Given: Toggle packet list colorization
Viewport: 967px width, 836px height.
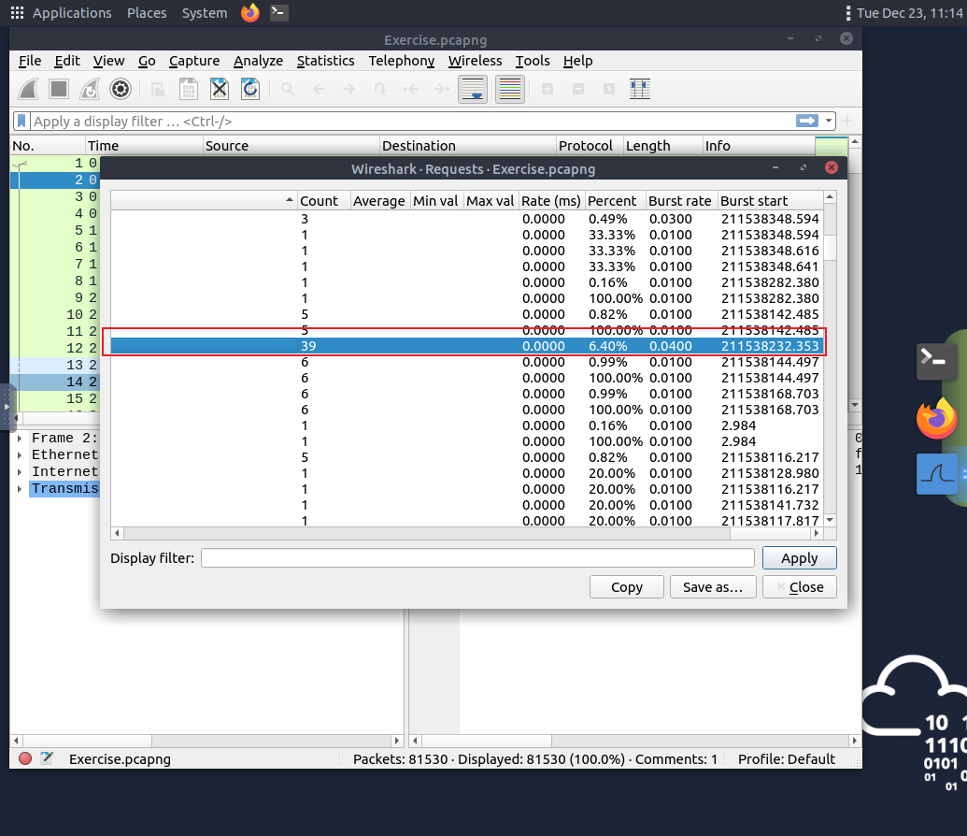Looking at the screenshot, I should (x=510, y=90).
